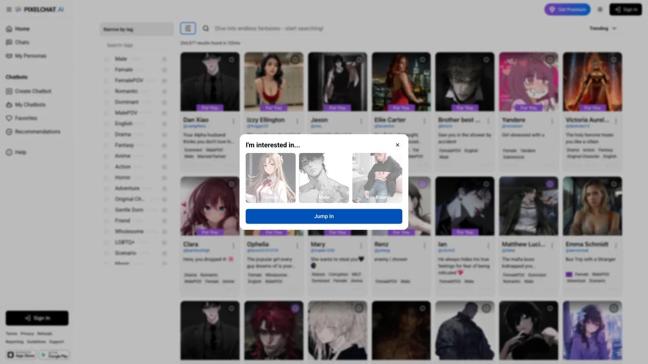Click favorite icon on Dan Xiao image

[x=231, y=60]
